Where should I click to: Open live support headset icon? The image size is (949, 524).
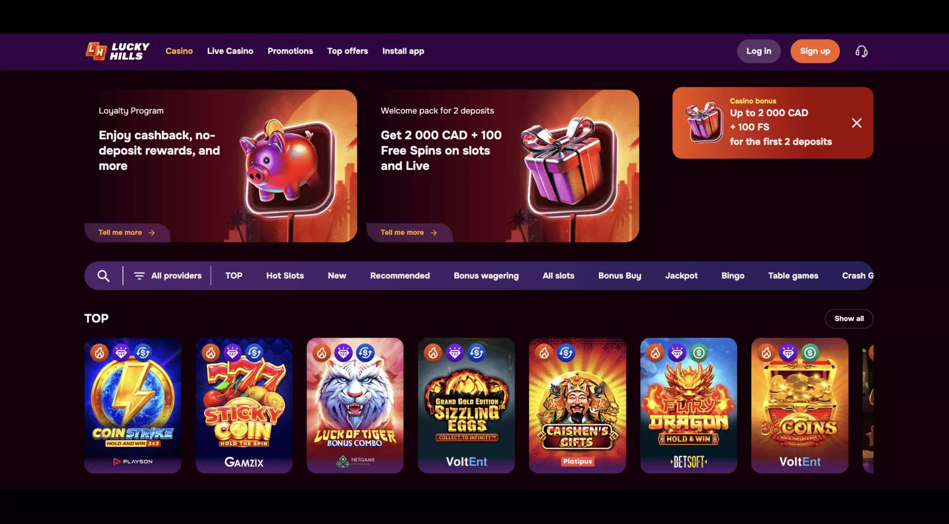click(861, 52)
